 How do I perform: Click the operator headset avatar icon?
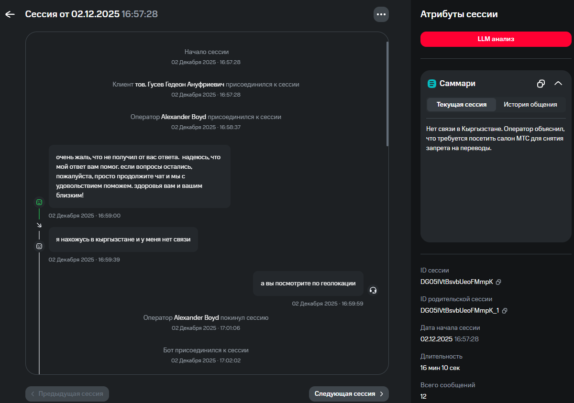(x=373, y=290)
